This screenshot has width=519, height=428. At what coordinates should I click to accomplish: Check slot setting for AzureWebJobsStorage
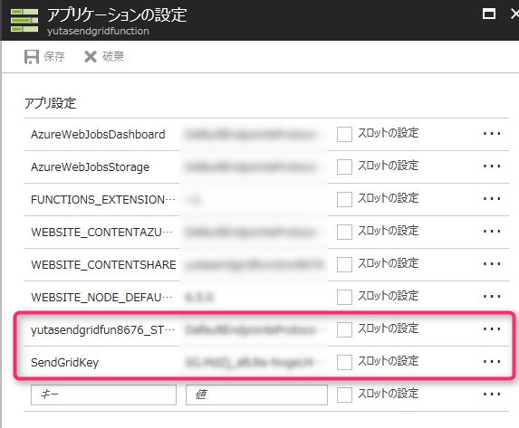[344, 166]
